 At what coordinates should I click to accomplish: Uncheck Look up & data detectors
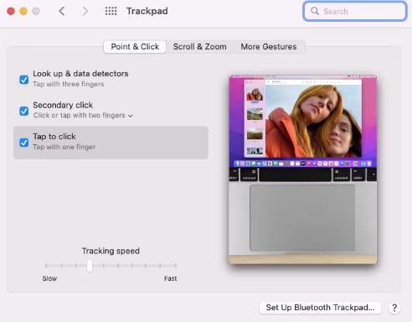coord(24,80)
